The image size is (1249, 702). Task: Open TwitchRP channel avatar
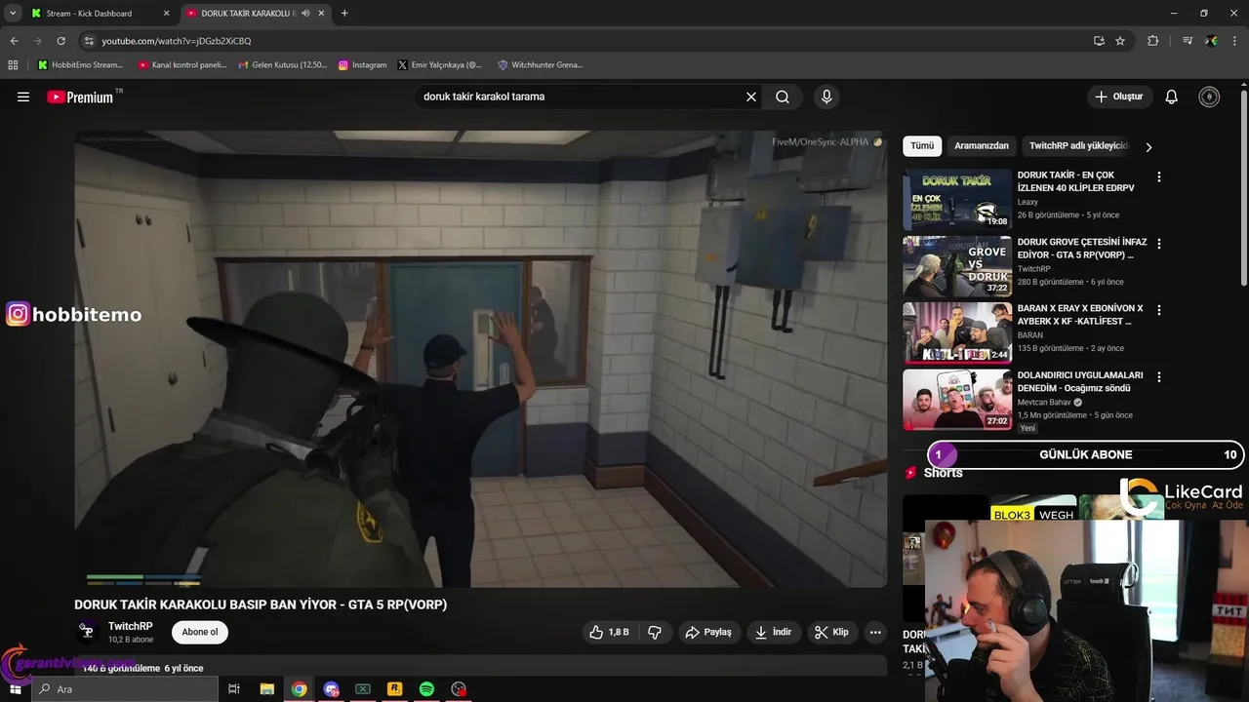coord(88,632)
